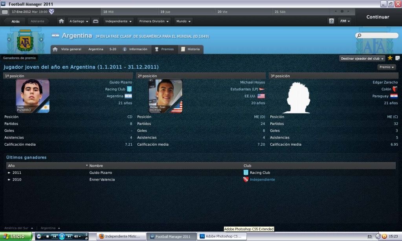The image size is (402, 241).
Task: Open Michael Hoyos's player photo
Action: pyautogui.click(x=165, y=96)
